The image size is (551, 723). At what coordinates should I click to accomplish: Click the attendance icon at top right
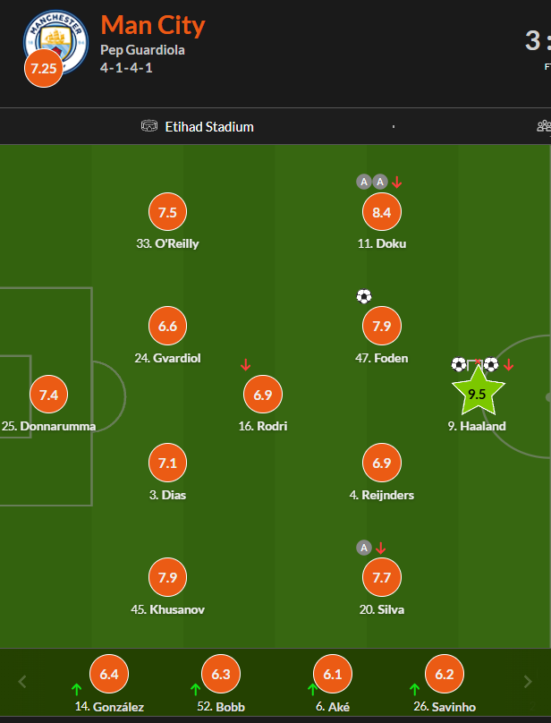[543, 126]
